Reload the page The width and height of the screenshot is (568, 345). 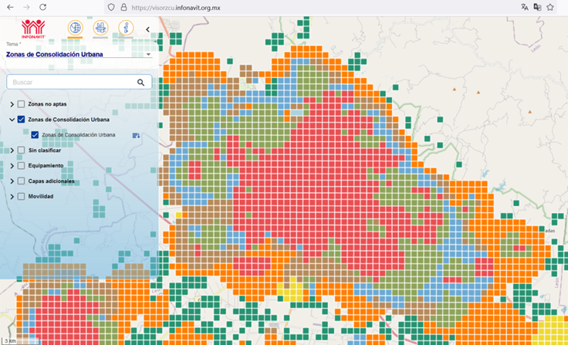[42, 7]
